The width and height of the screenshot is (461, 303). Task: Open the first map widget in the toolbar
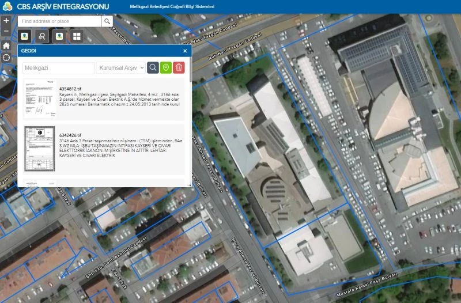[25, 36]
